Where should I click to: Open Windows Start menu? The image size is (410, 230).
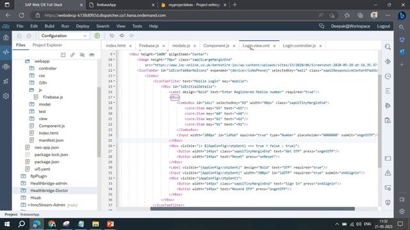tap(7, 224)
